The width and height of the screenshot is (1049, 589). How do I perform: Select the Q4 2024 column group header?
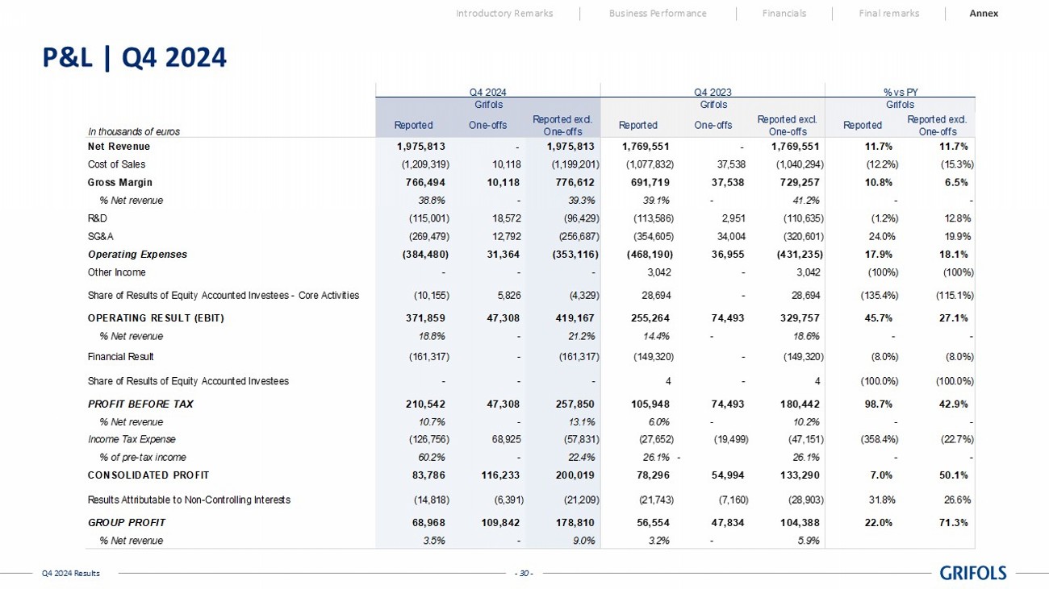(x=488, y=93)
